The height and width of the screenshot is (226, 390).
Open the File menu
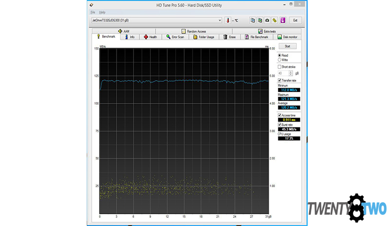coord(93,12)
